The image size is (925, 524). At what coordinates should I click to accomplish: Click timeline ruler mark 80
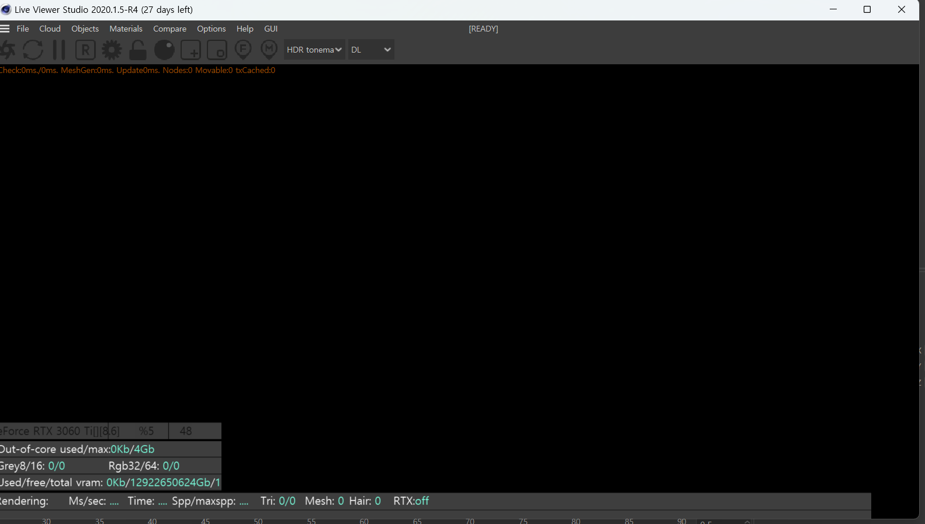pos(576,520)
